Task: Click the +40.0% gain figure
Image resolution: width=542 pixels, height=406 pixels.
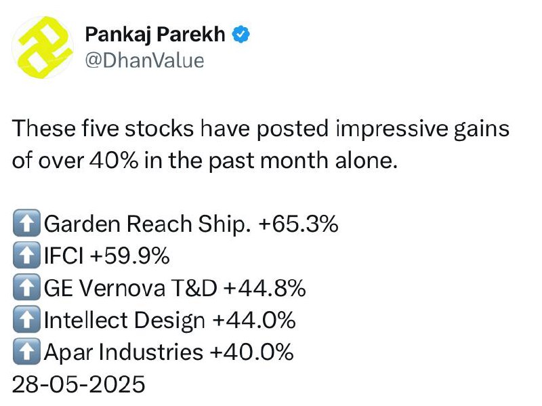Action: pos(252,352)
